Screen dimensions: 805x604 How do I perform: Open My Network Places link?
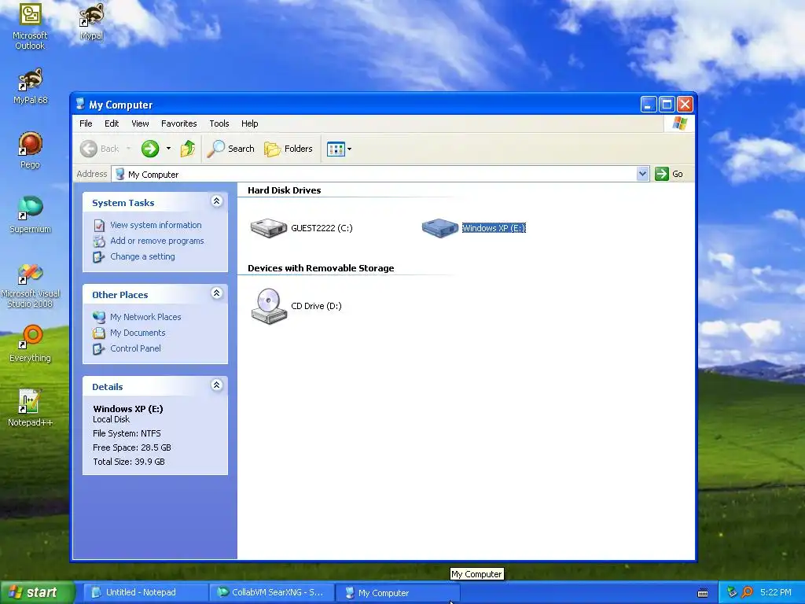[x=145, y=318]
